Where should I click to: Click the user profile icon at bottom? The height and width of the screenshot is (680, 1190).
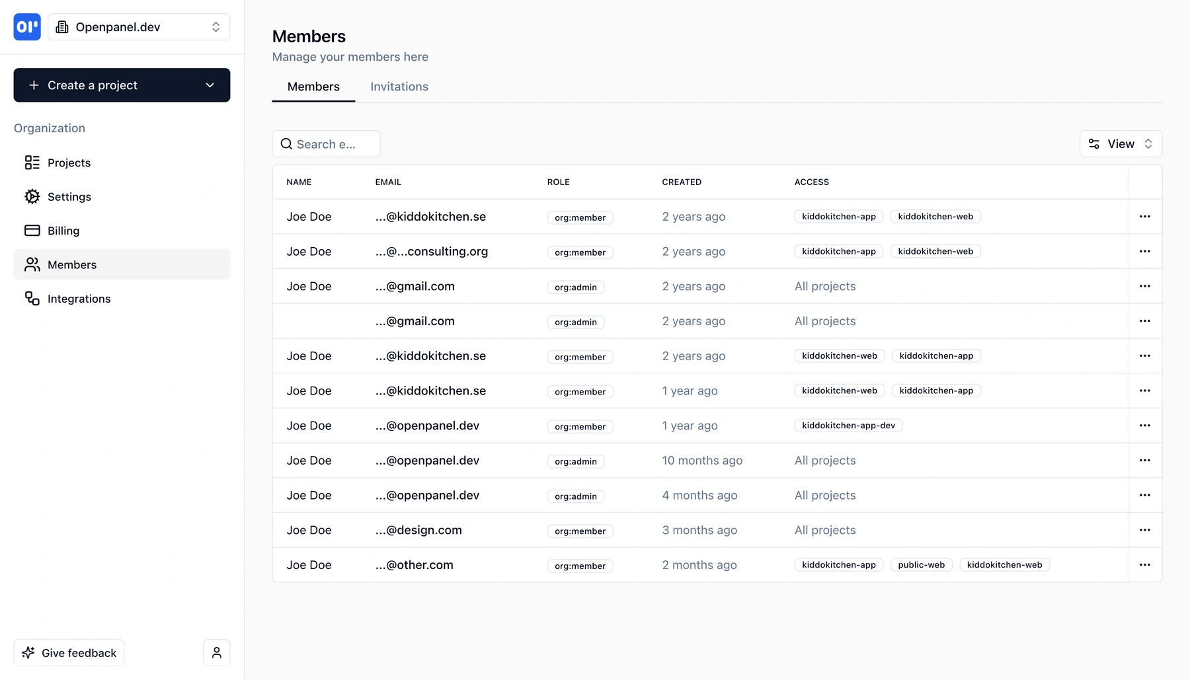pyautogui.click(x=216, y=652)
